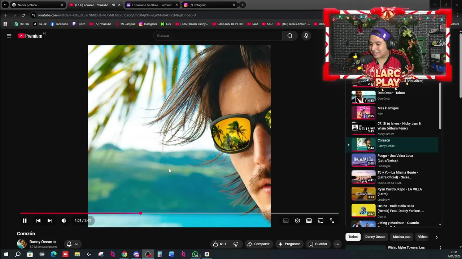Viewport: 462px width, 259px height.
Task: Open the Kick bookmark
Action: click(166, 24)
